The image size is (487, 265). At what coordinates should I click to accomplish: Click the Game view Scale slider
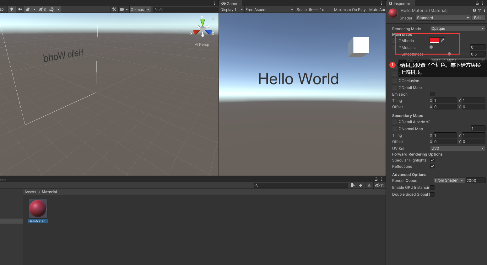point(313,9)
